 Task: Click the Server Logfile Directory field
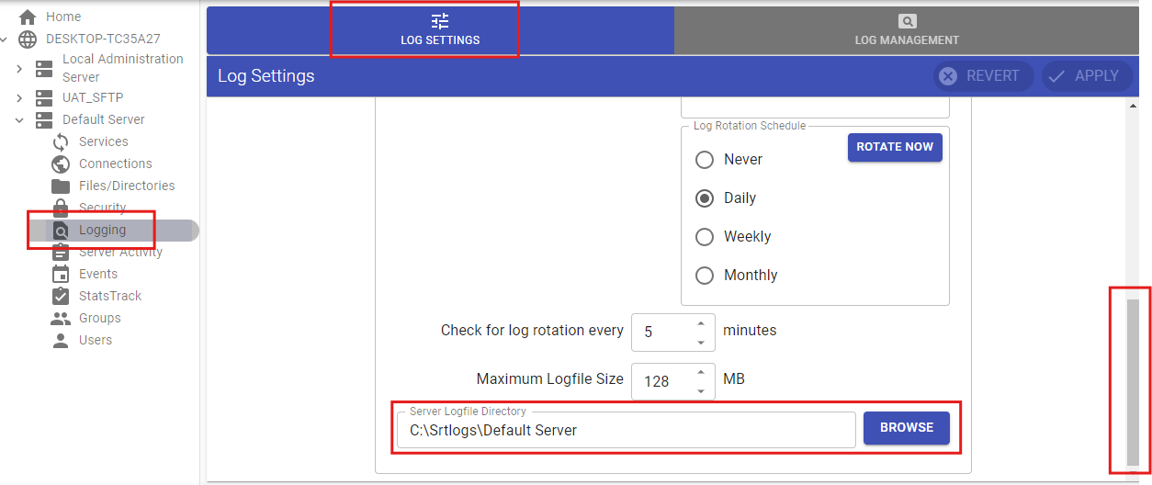tap(625, 430)
